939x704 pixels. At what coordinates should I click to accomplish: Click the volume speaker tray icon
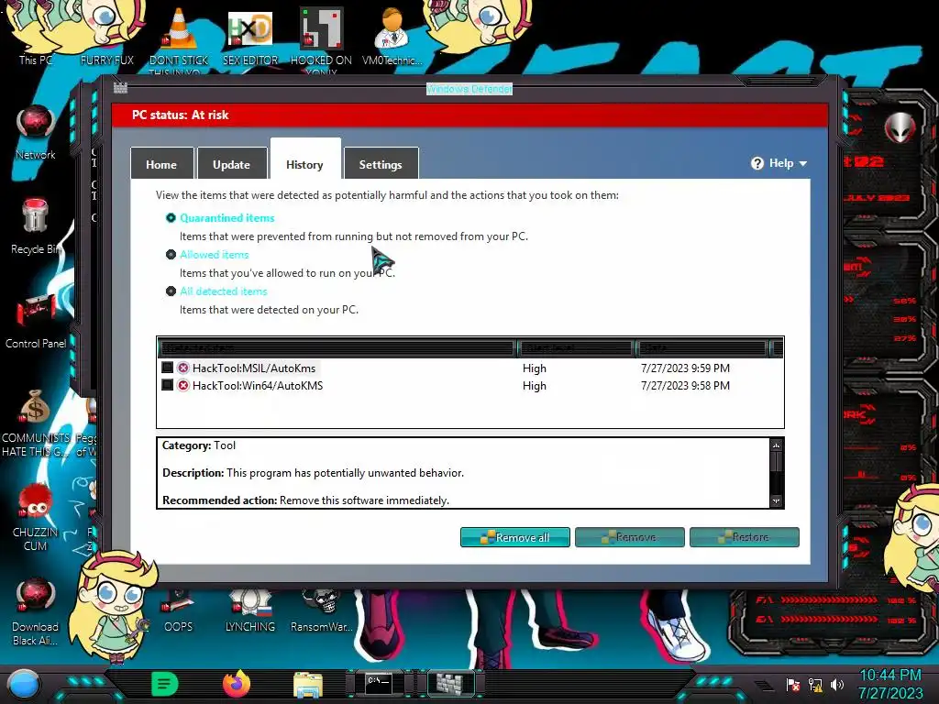tap(837, 685)
